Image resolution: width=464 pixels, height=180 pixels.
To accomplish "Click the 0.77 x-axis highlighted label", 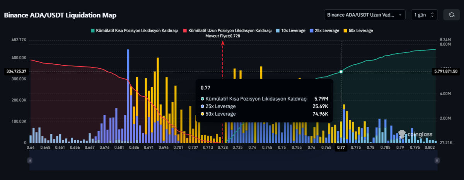I will pos(341,147).
